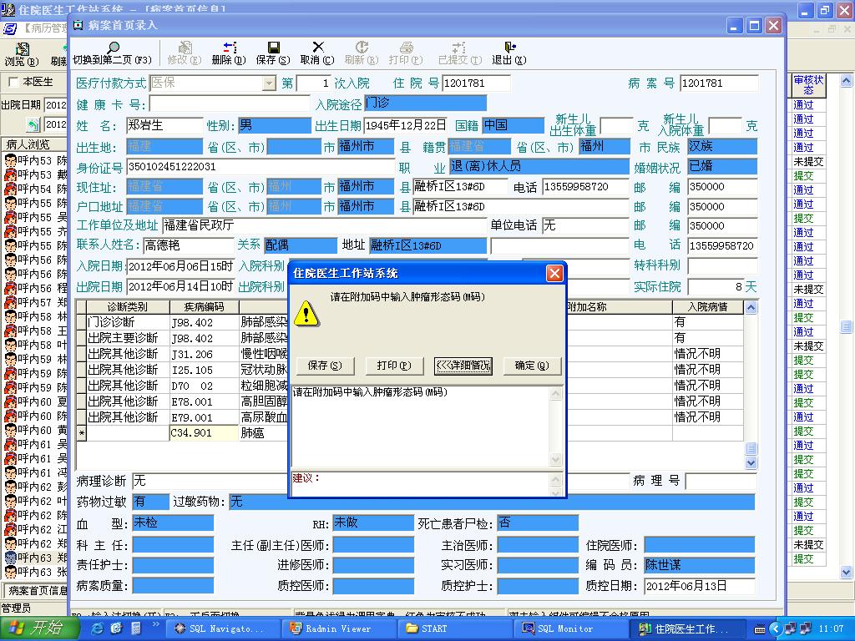
Task: Open Radmin Viewer taskbar item
Action: [x=337, y=628]
